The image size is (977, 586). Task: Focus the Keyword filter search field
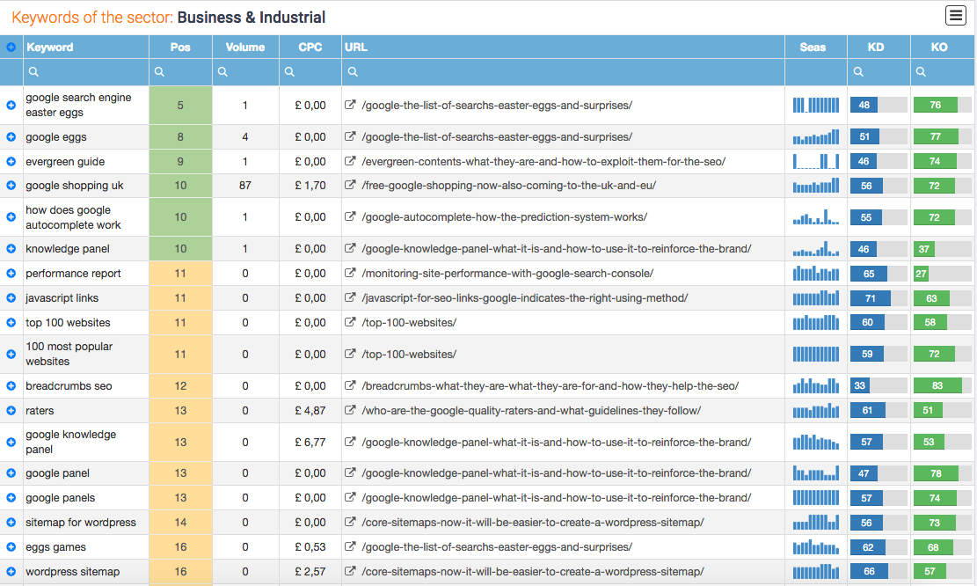coord(86,72)
